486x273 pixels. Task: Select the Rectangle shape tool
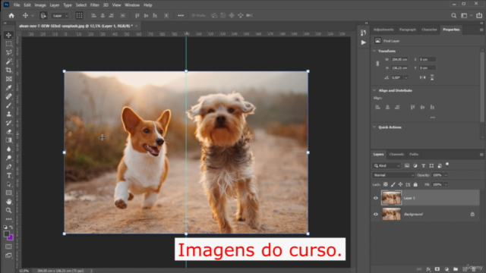[x=8, y=193]
